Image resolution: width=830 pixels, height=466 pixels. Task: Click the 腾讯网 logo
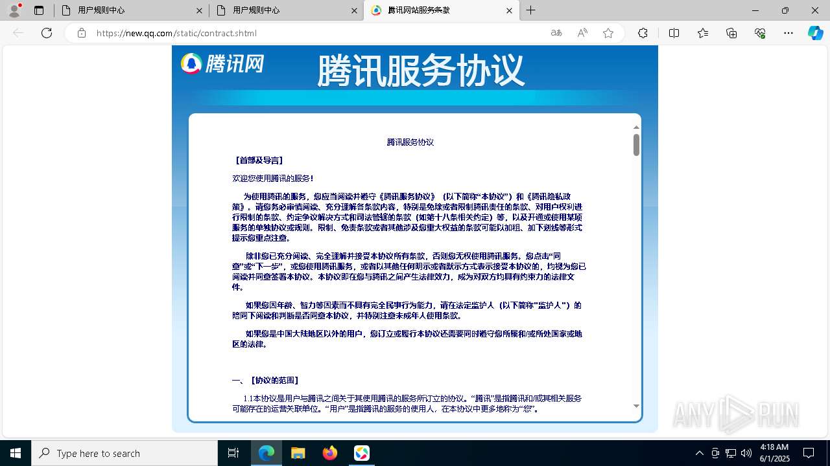[x=222, y=63]
